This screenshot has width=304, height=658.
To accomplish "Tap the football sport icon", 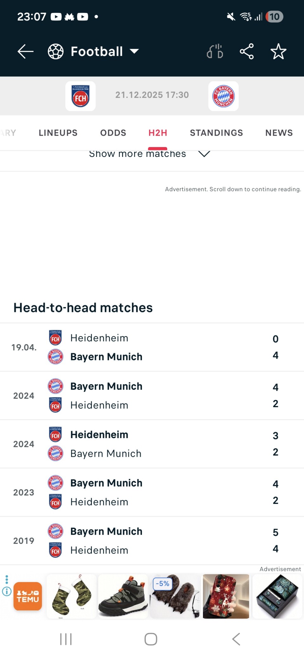I will [x=56, y=52].
